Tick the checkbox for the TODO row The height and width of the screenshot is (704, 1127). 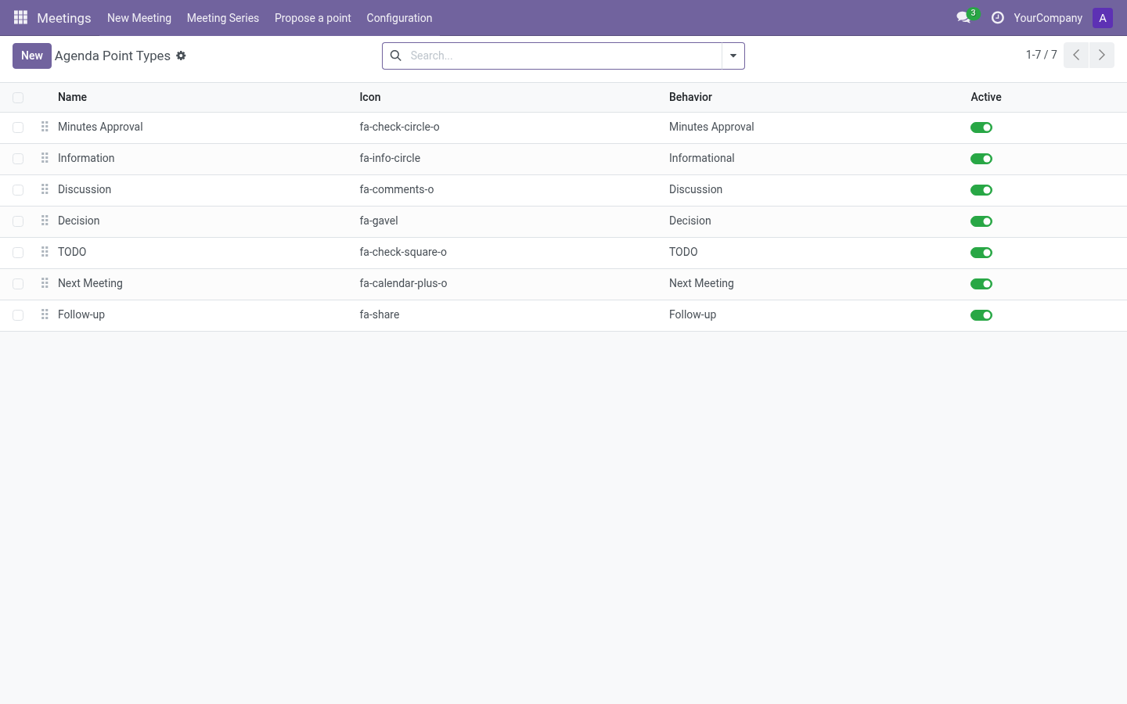pos(18,253)
